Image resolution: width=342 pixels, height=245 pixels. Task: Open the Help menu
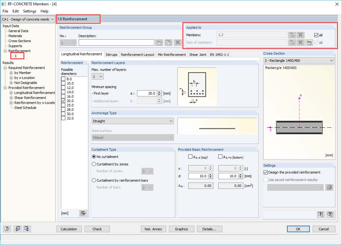pyautogui.click(x=44, y=11)
